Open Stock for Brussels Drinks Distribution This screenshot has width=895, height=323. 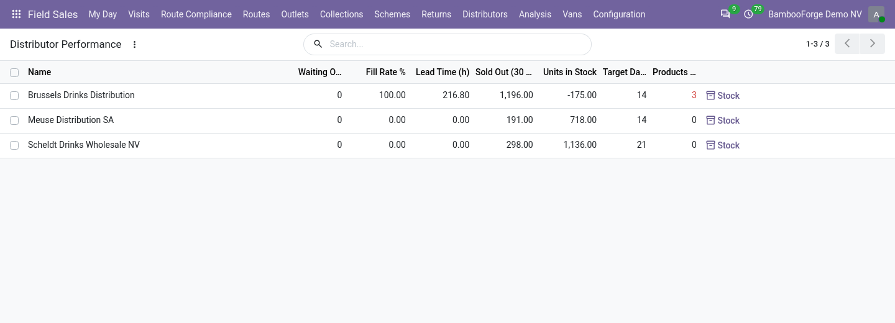[x=723, y=96]
